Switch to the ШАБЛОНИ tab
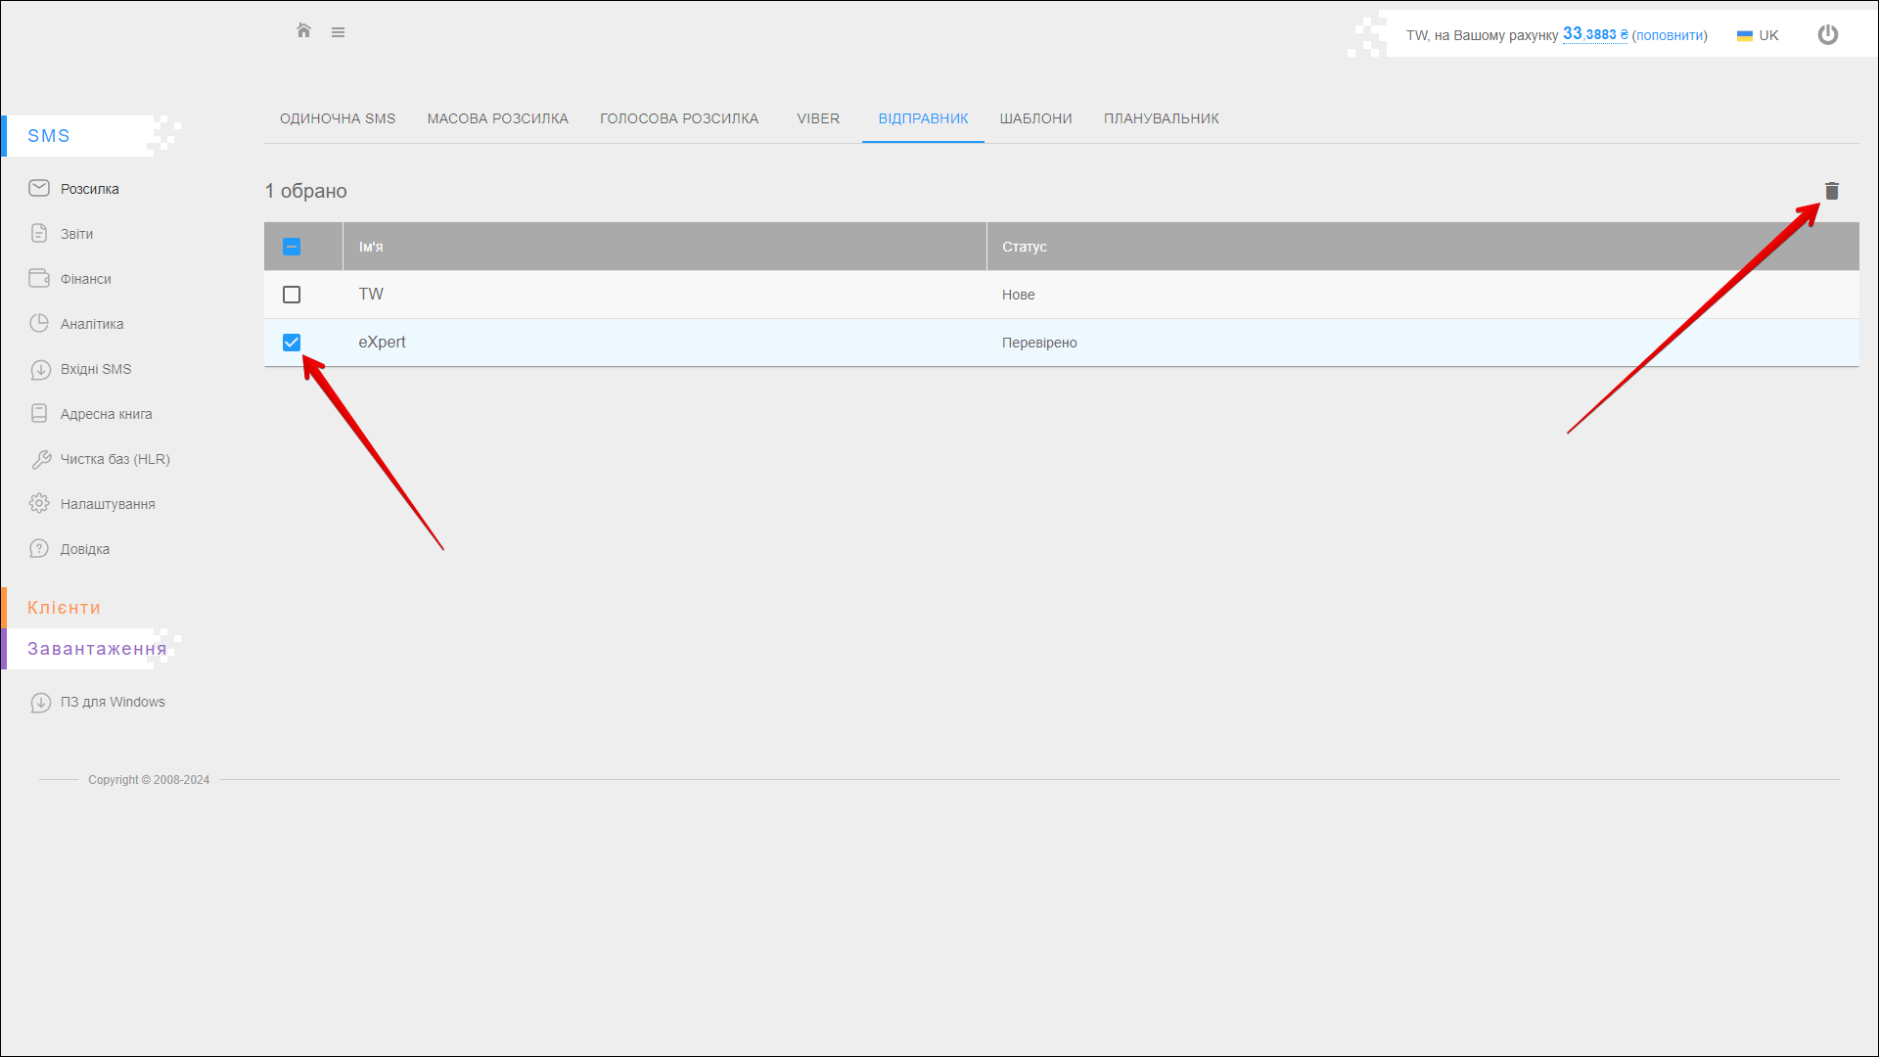Viewport: 1879px width, 1057px height. pos(1035,118)
